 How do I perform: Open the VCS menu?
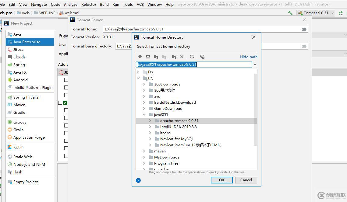pos(140,5)
